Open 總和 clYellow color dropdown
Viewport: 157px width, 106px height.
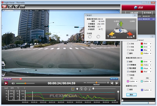pos(146,53)
